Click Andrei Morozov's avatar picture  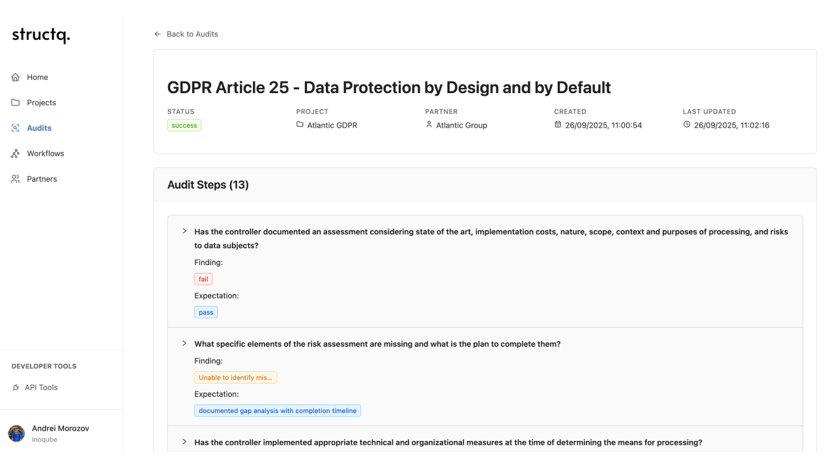click(x=16, y=433)
